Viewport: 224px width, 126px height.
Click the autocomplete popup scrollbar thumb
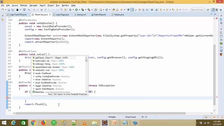pos(86,60)
